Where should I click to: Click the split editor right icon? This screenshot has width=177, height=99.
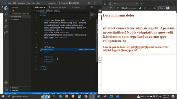(92, 7)
